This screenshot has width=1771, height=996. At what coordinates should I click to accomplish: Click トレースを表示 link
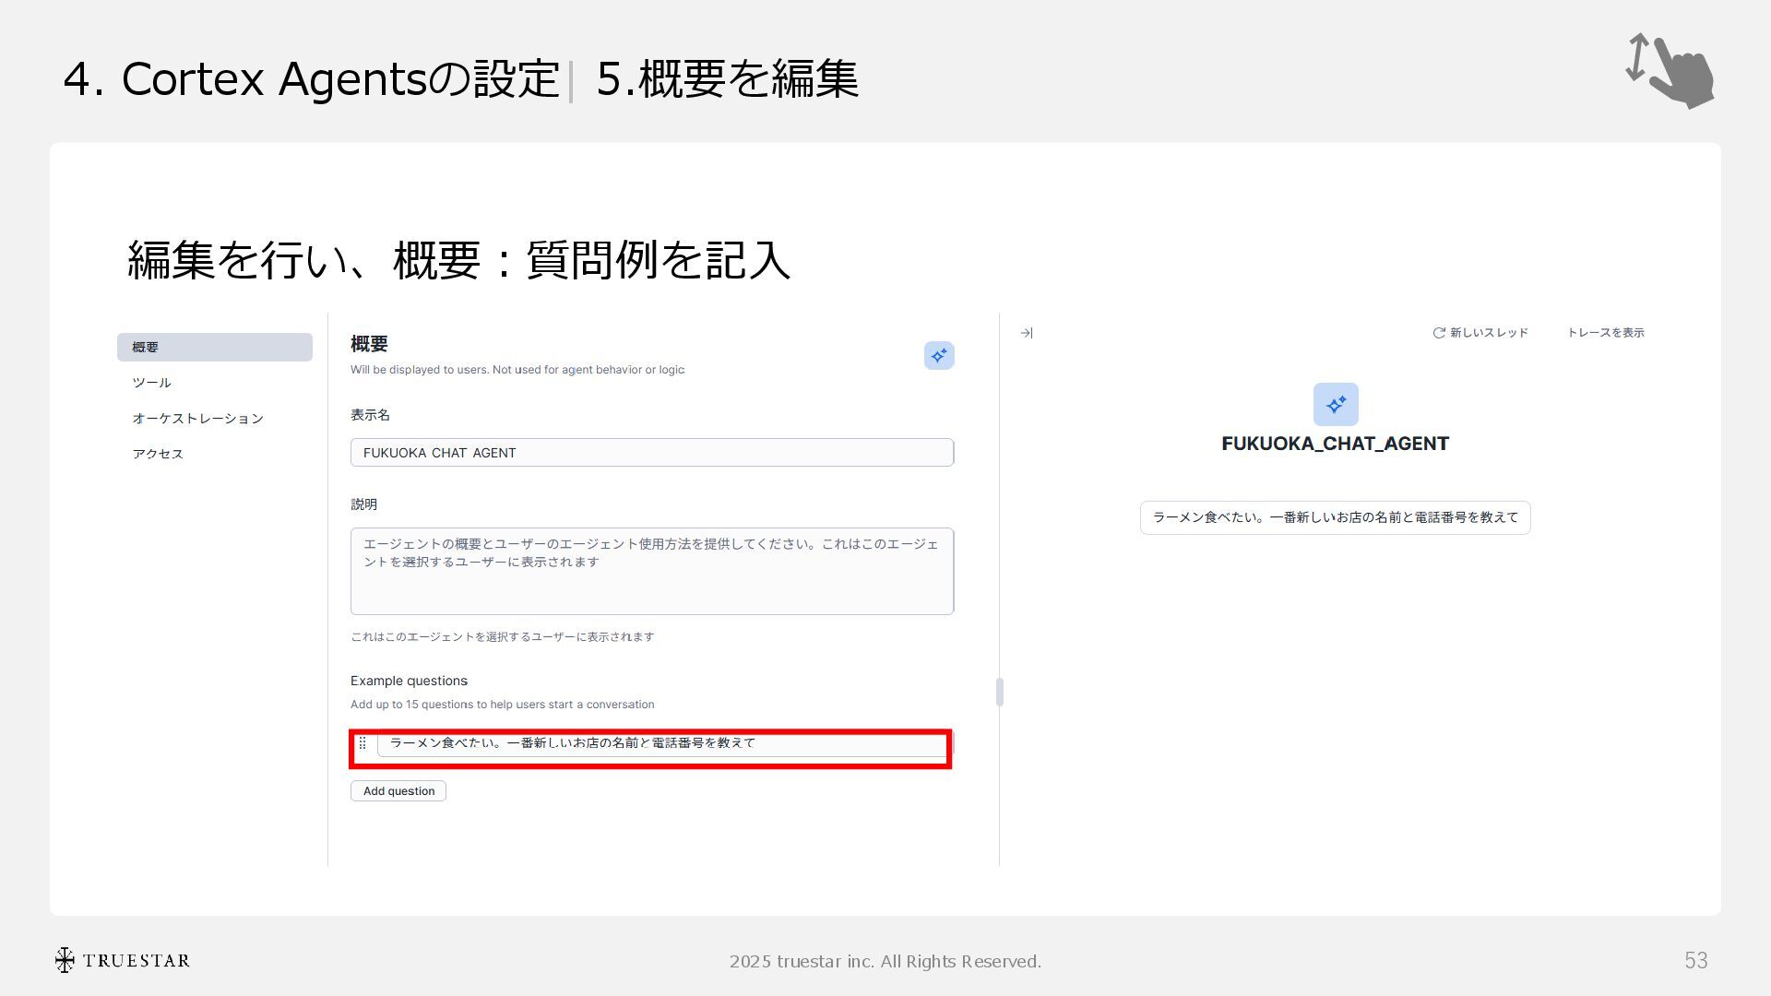[1605, 333]
